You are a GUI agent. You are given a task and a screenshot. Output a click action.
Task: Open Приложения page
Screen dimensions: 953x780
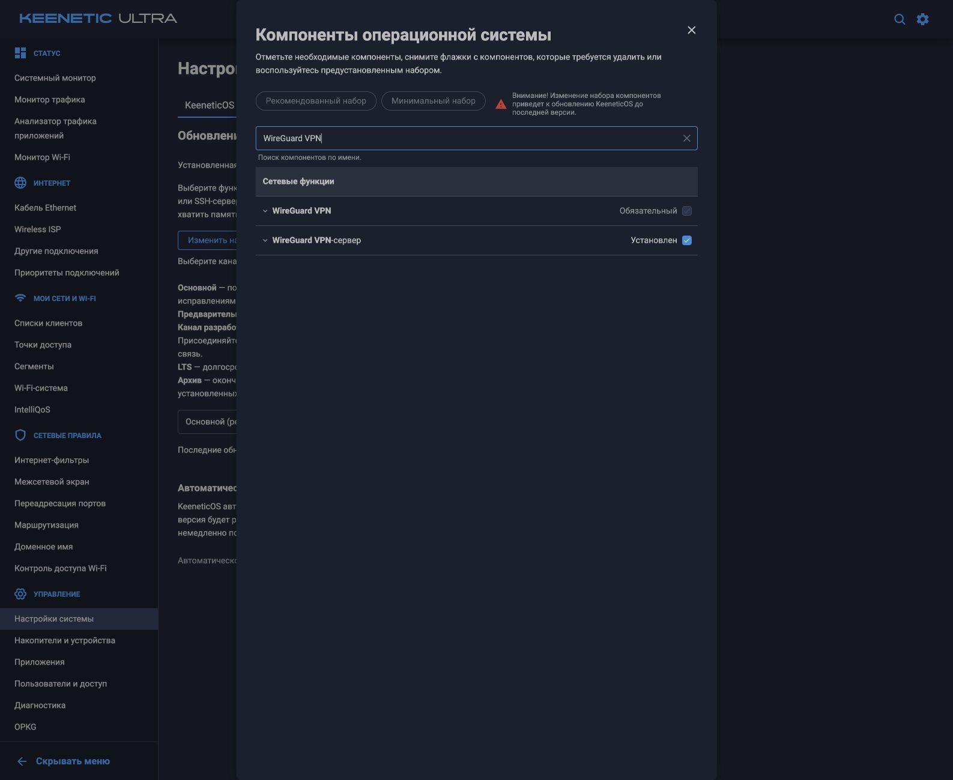click(x=40, y=662)
